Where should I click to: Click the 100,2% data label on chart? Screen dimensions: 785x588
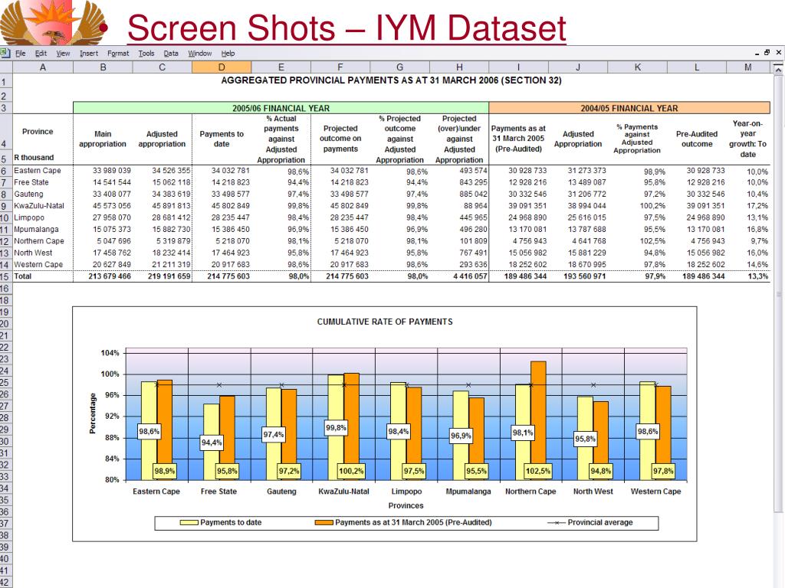click(x=351, y=471)
